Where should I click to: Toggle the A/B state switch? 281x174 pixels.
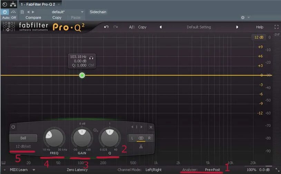[132, 27]
